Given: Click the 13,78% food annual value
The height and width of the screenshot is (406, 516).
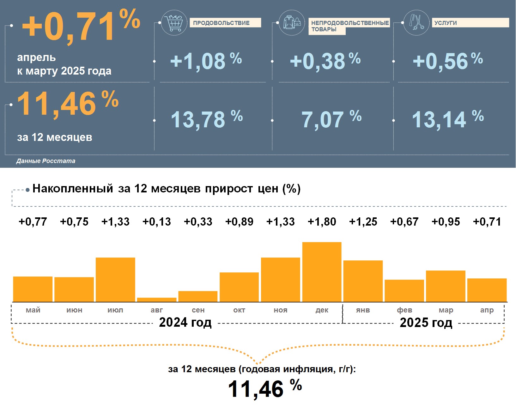Looking at the screenshot, I should (206, 119).
